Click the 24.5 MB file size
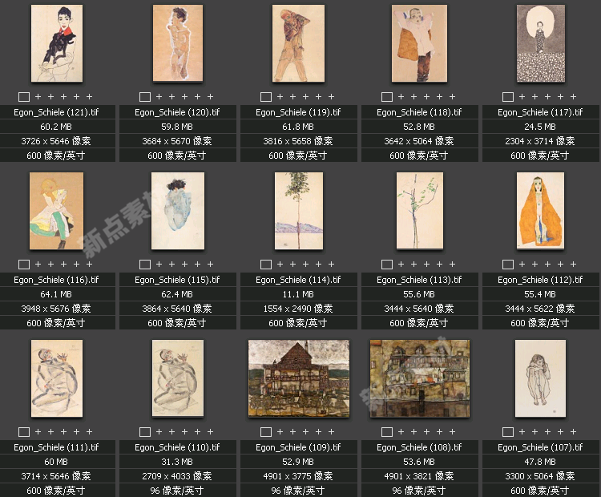 pyautogui.click(x=540, y=127)
